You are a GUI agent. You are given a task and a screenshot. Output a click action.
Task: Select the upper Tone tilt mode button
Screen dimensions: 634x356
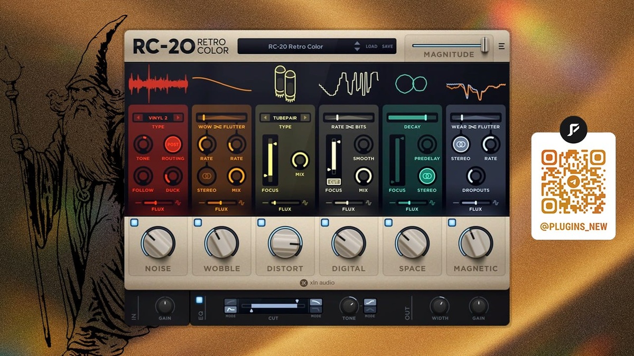(370, 302)
